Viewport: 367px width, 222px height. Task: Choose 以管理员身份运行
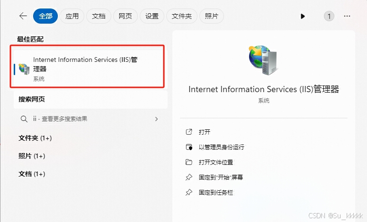point(222,147)
